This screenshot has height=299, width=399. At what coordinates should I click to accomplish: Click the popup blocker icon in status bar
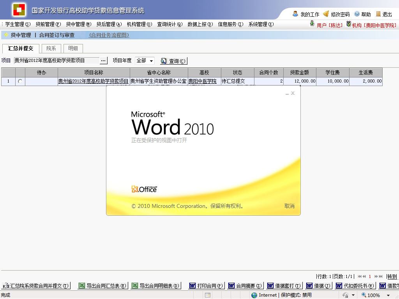(x=208, y=295)
